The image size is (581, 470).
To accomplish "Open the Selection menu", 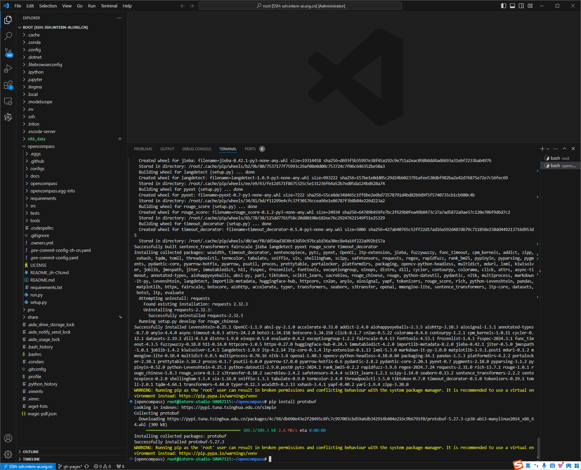I will (48, 6).
